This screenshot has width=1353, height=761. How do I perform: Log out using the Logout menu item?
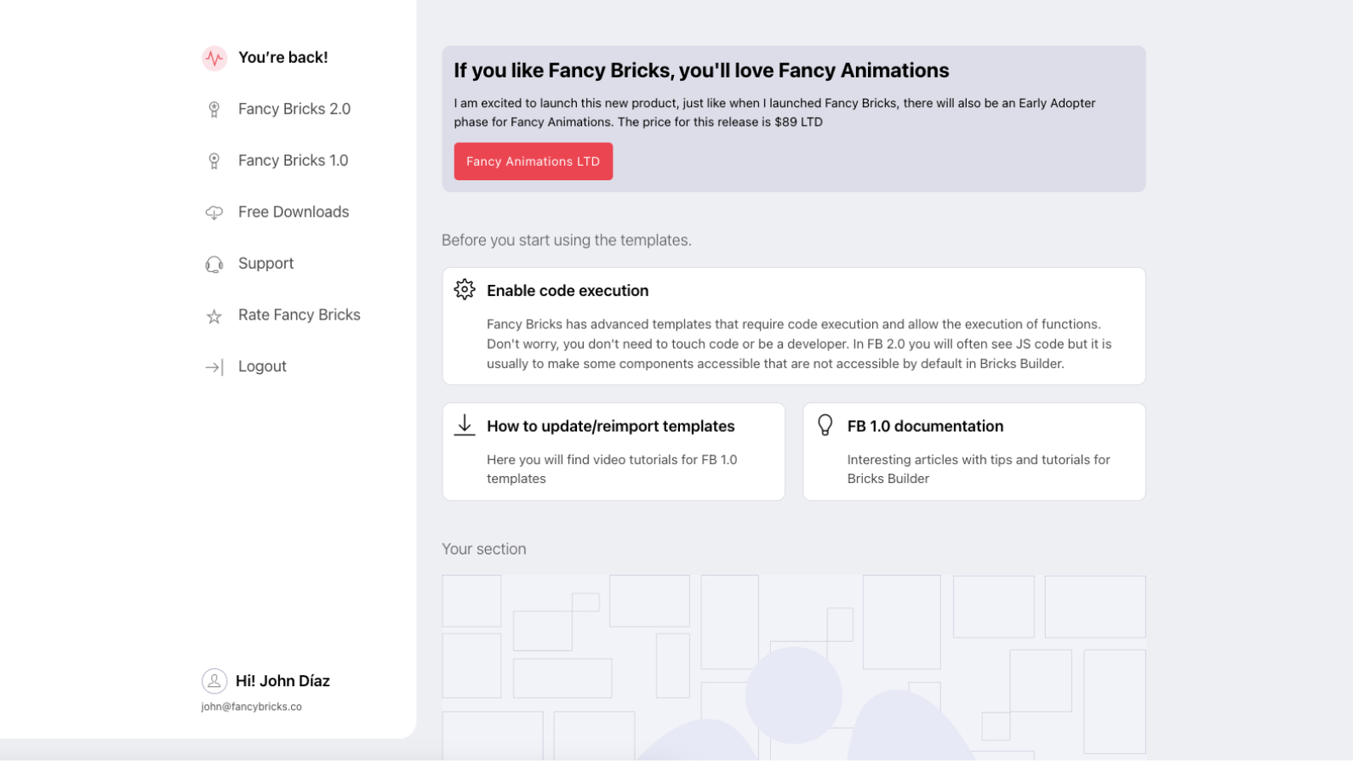[x=262, y=366]
